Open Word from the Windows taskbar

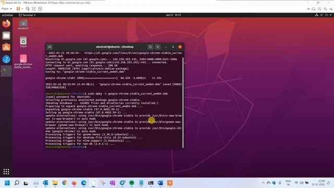160,183
